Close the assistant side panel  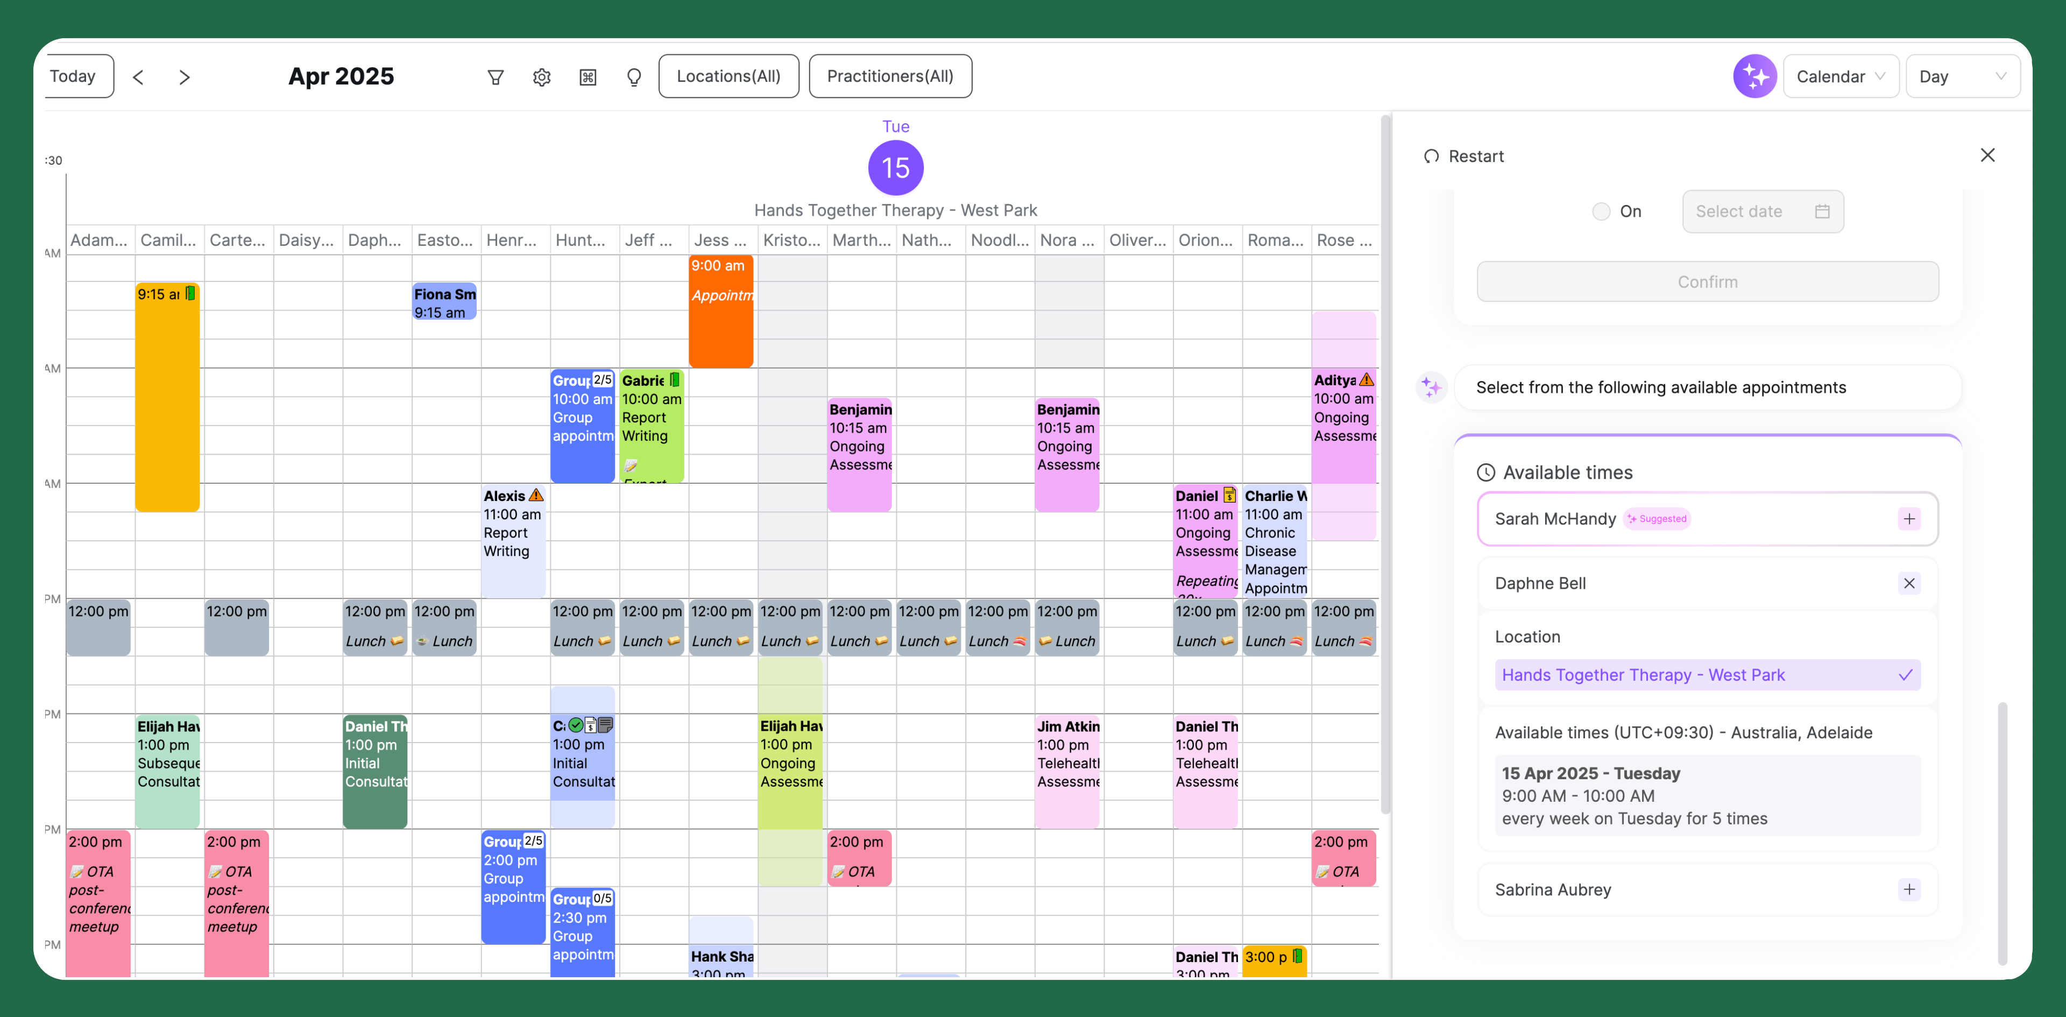[x=1987, y=156]
